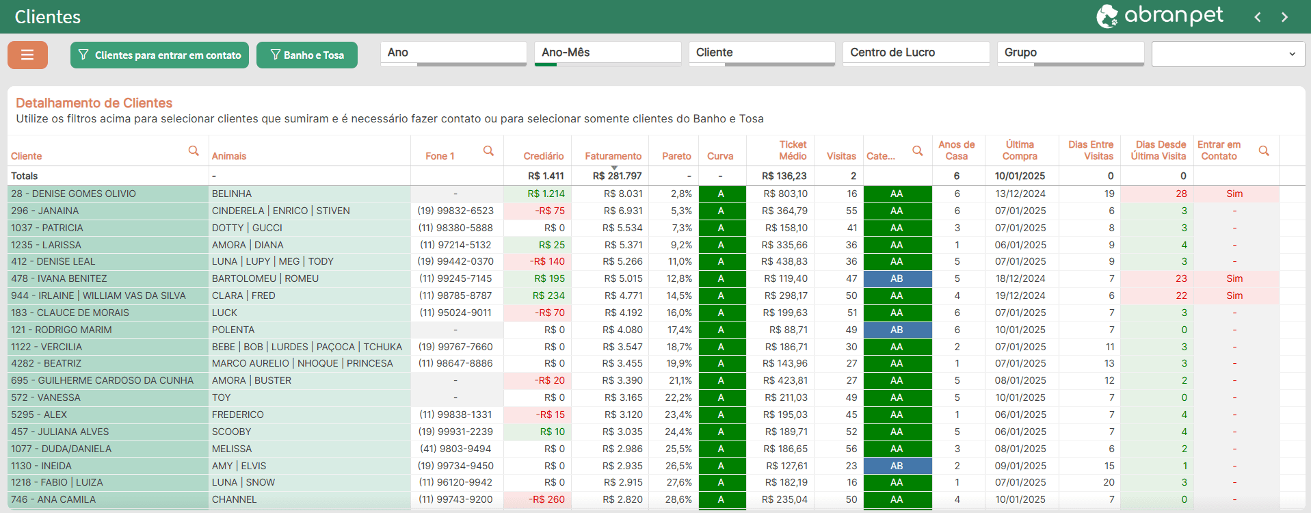This screenshot has width=1311, height=513.
Task: Click the search icon in Fone 1 column
Action: [x=488, y=150]
